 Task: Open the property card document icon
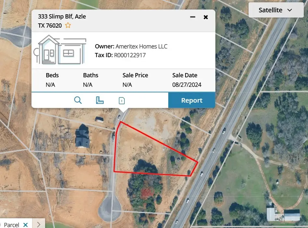(121, 100)
